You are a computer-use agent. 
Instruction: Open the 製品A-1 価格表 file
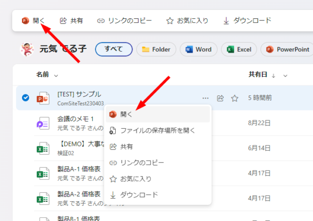[79, 169]
